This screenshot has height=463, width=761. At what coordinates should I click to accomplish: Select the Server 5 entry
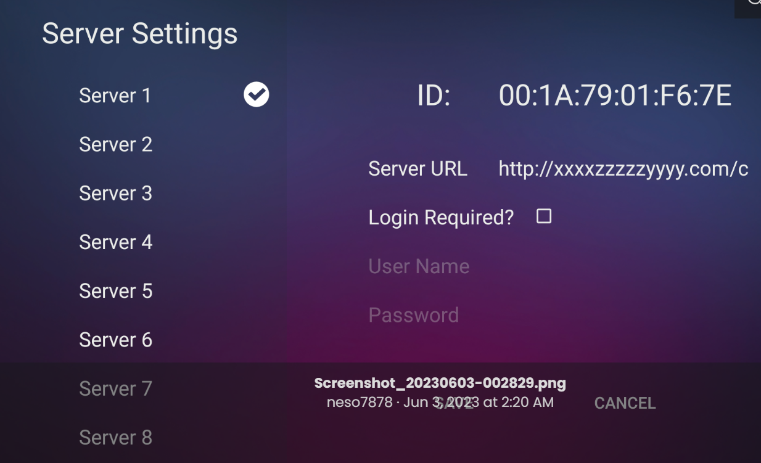click(x=115, y=290)
